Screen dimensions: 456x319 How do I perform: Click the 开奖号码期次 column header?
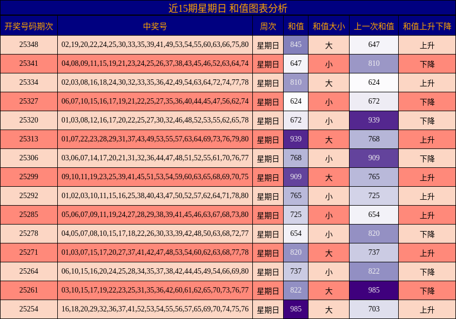point(30,24)
